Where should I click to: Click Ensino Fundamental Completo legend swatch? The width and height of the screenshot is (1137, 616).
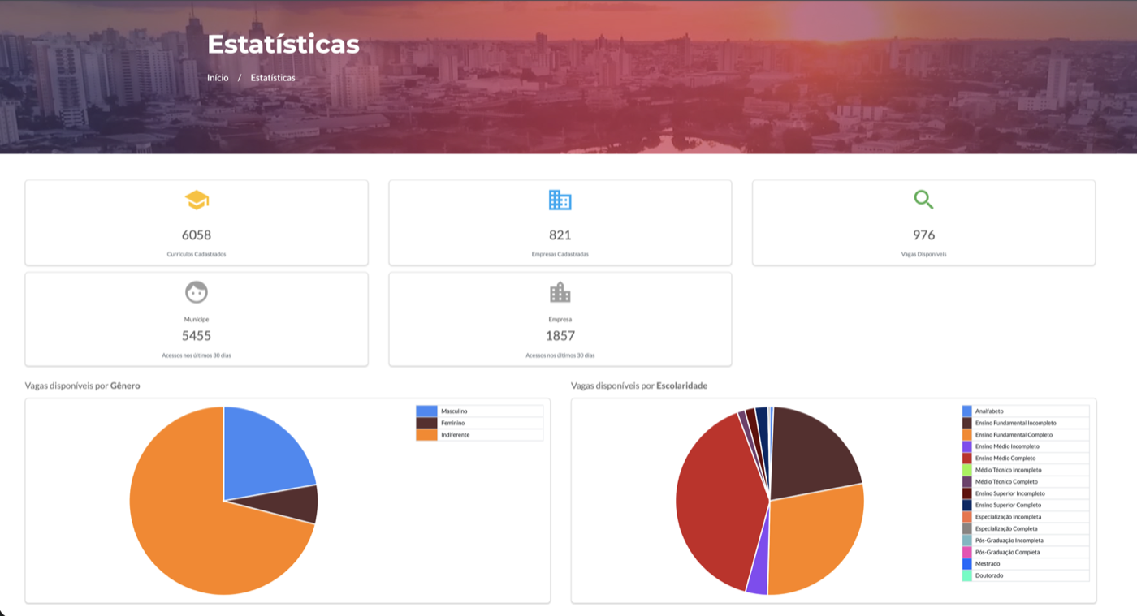967,435
